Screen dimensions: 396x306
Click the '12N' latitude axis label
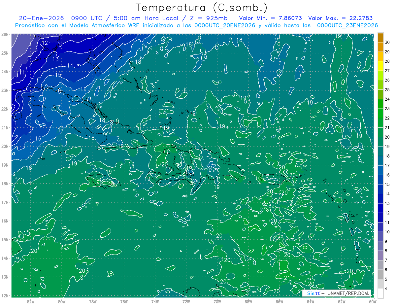5,295
